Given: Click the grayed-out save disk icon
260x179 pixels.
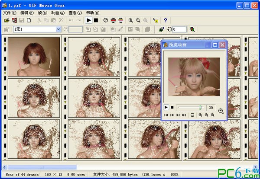Looking at the screenshot, I should [x=22, y=20].
